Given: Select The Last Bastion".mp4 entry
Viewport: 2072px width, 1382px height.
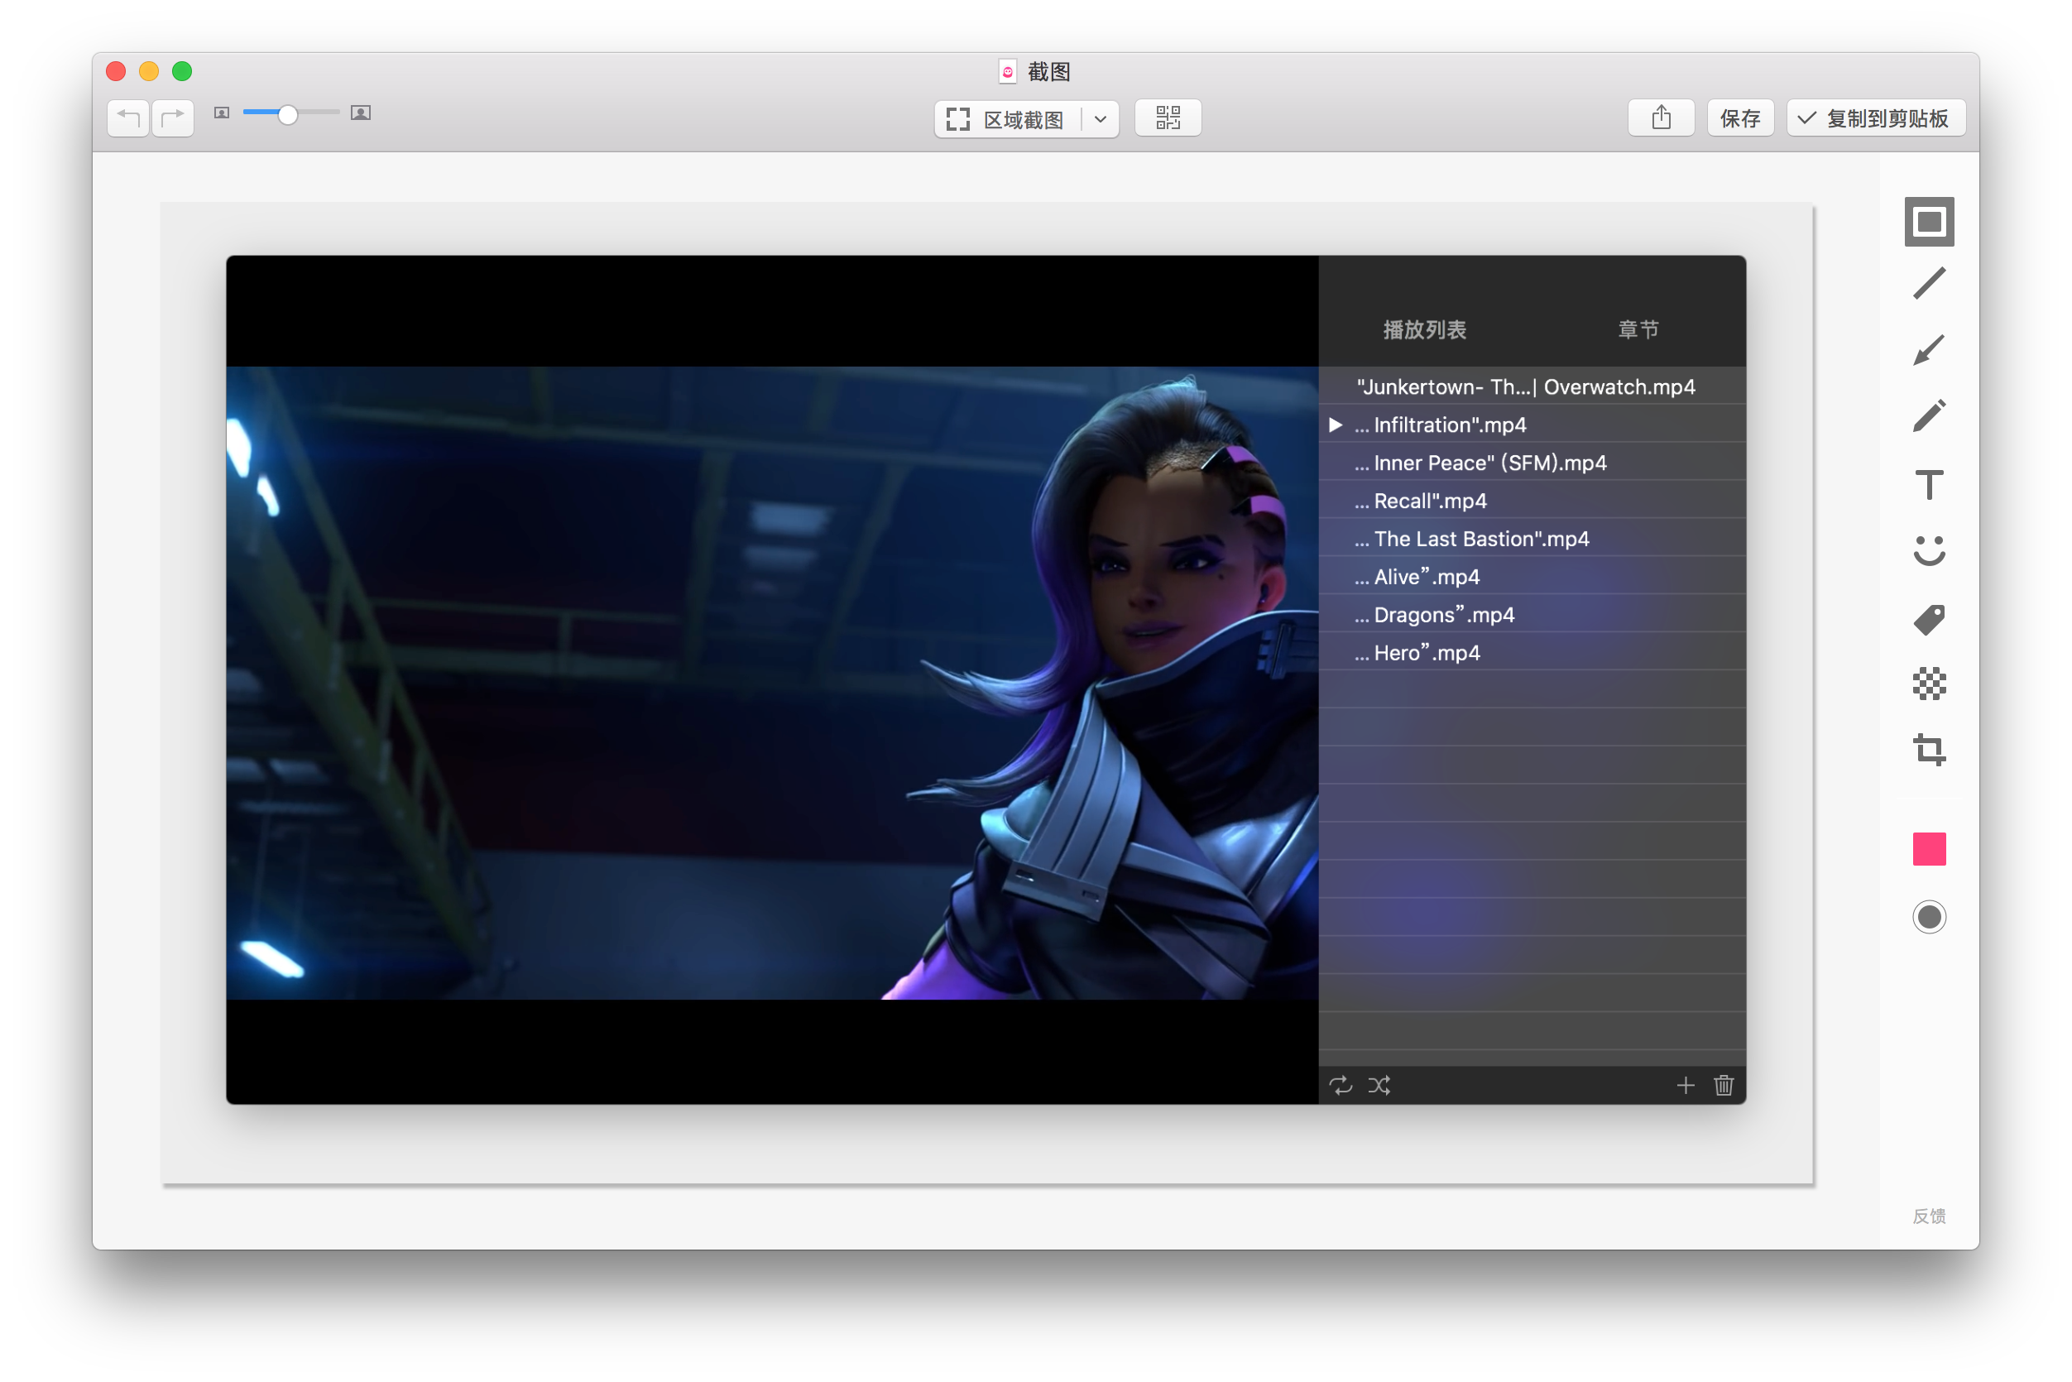Looking at the screenshot, I should coord(1532,538).
